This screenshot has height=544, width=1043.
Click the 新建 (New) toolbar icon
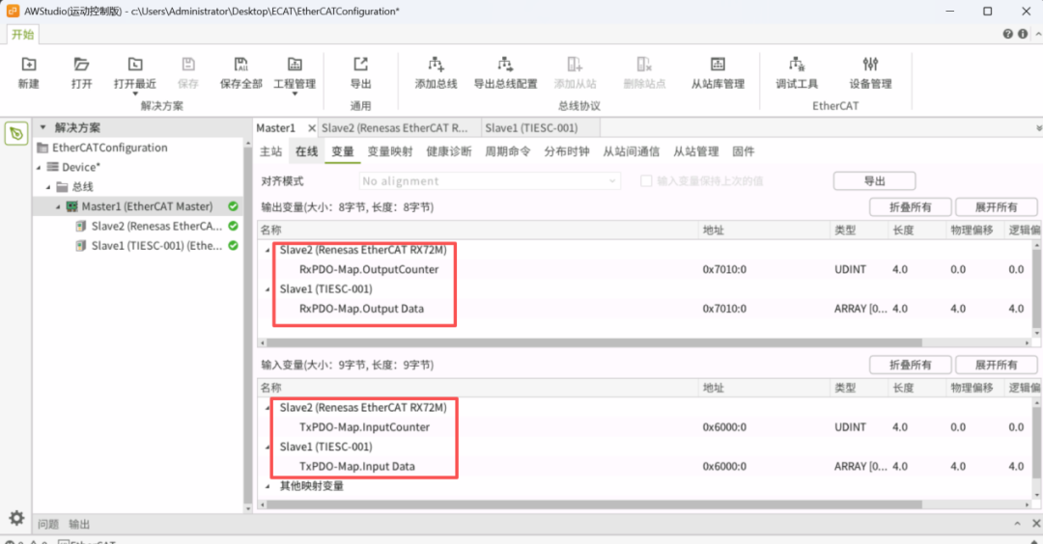coord(29,65)
